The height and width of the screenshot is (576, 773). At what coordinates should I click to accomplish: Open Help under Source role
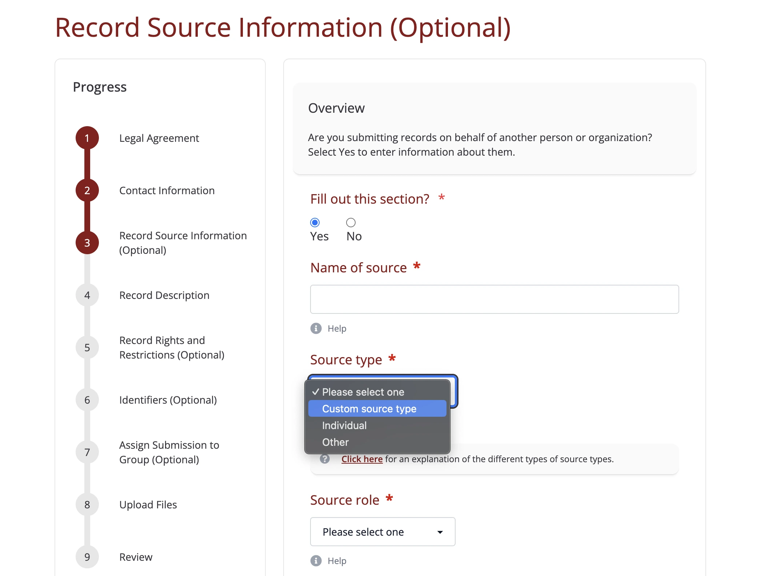click(337, 561)
